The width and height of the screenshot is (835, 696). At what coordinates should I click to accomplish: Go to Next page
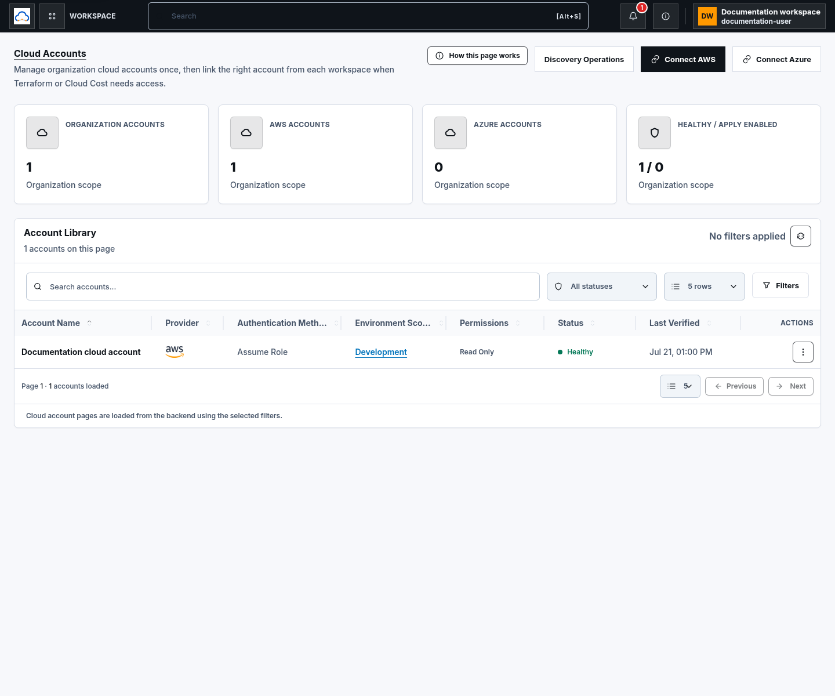(x=791, y=386)
